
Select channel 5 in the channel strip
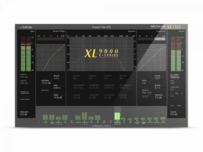(x=65, y=119)
